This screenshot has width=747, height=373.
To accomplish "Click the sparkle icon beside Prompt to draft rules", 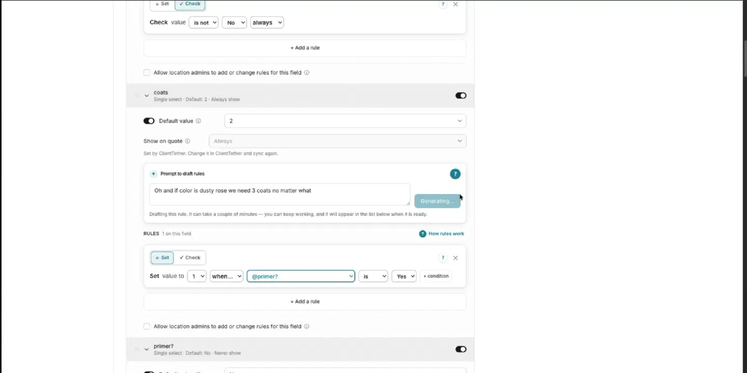I will coord(154,174).
